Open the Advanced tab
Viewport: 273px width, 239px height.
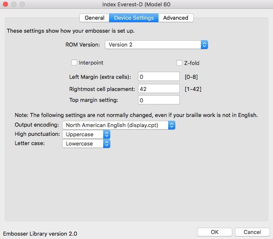pos(176,18)
